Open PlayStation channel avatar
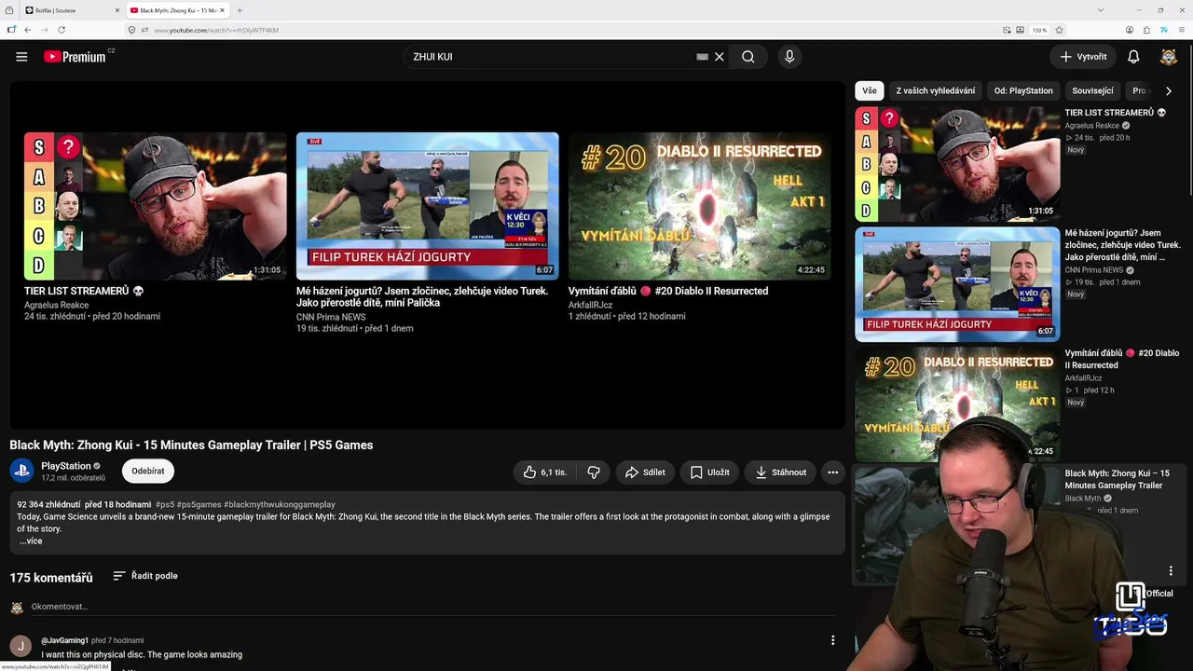Image resolution: width=1193 pixels, height=671 pixels. tap(21, 471)
